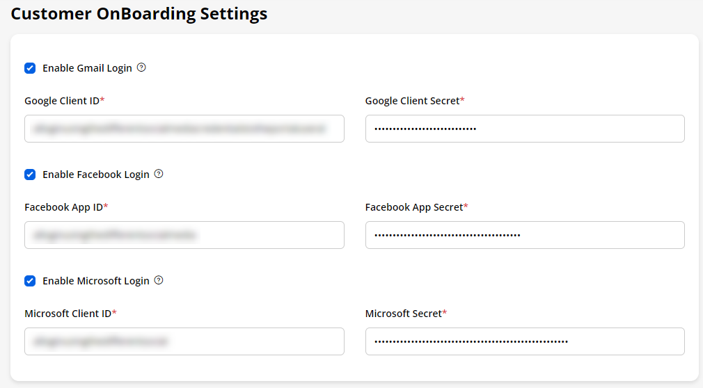The image size is (703, 388).
Task: Toggle the Enable Facebook Login checkbox
Action: [x=30, y=175]
